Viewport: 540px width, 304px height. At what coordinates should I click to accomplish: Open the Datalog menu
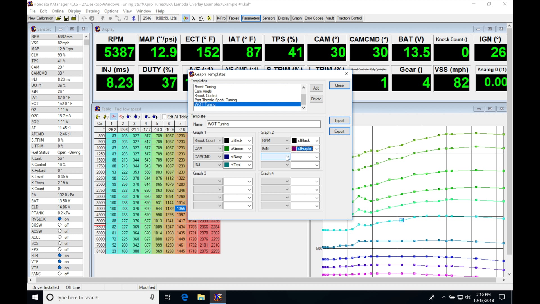pyautogui.click(x=93, y=11)
